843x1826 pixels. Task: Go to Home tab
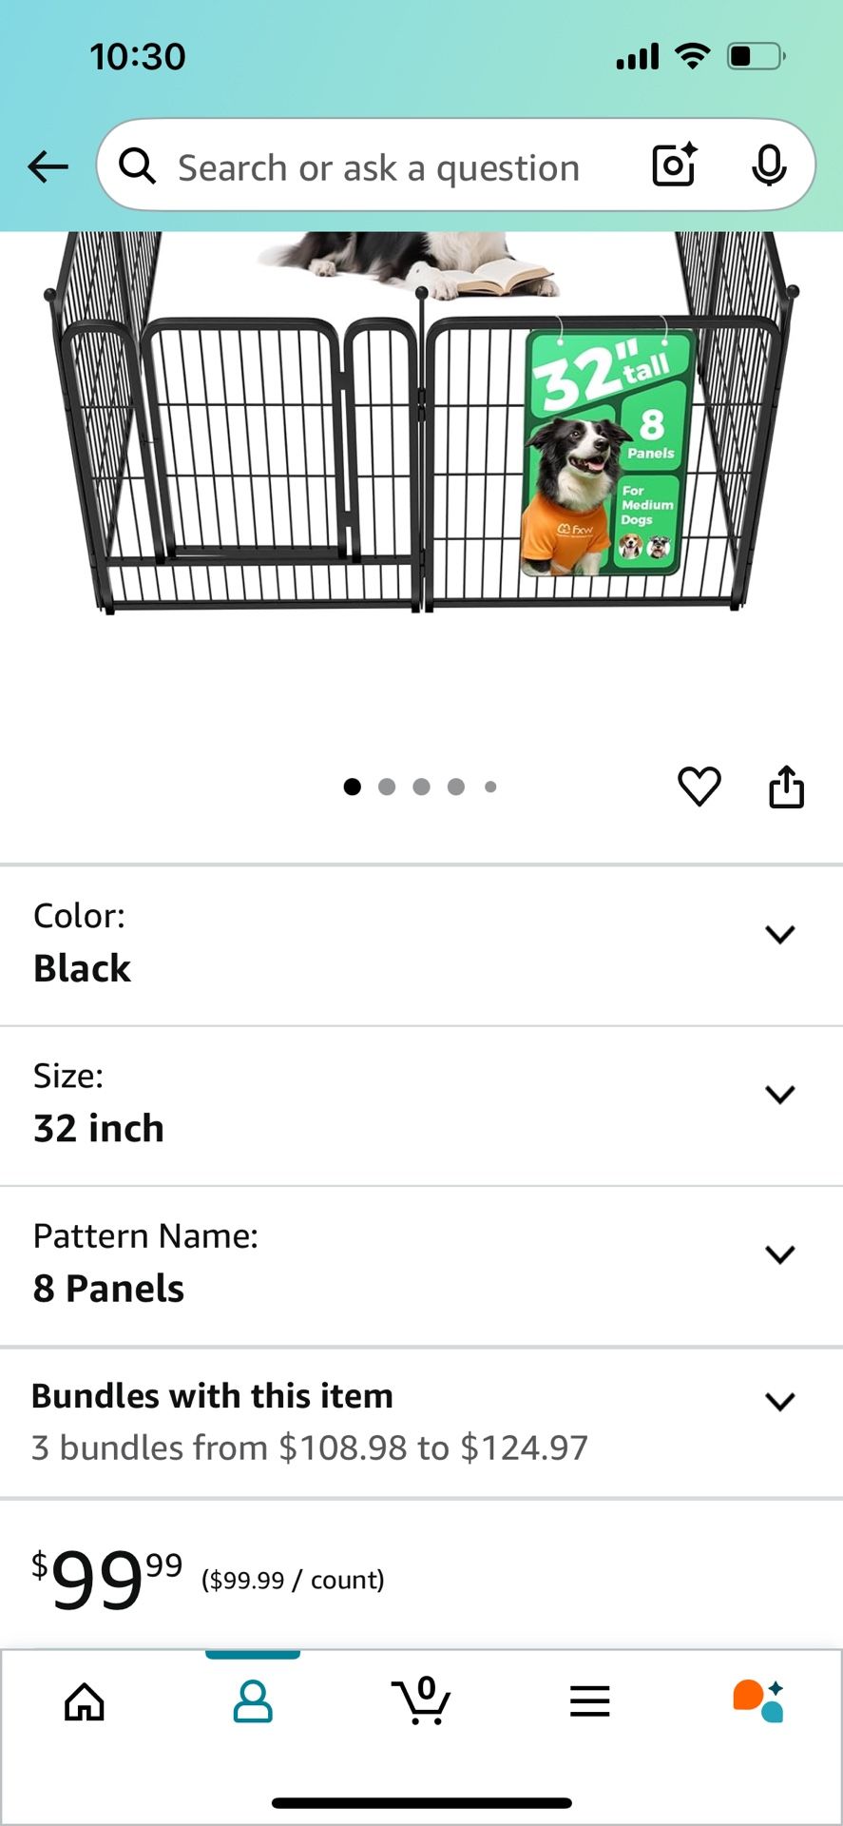(85, 1701)
